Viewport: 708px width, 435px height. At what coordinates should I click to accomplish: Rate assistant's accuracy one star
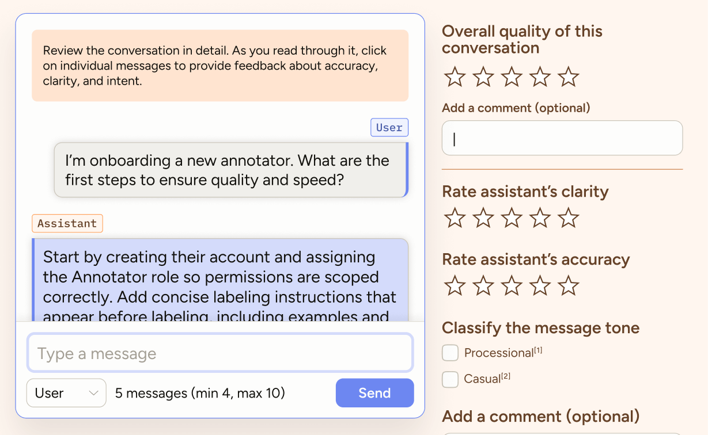tap(455, 286)
